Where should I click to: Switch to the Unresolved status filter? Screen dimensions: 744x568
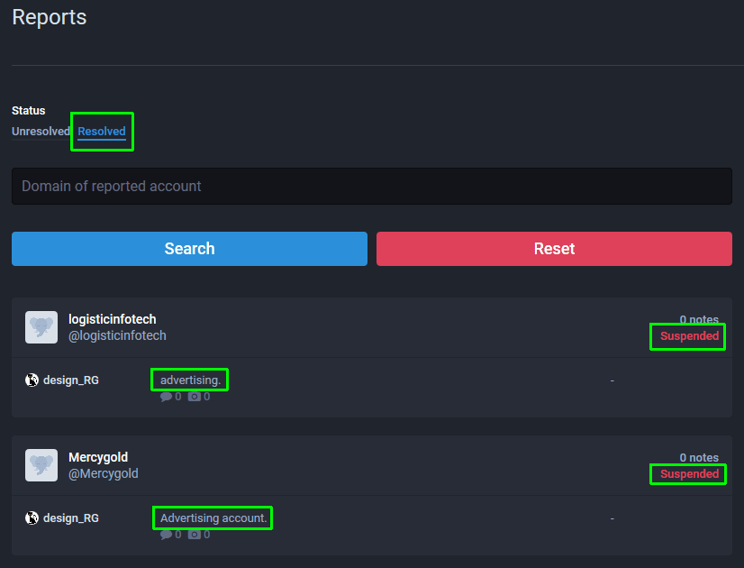pyautogui.click(x=41, y=132)
